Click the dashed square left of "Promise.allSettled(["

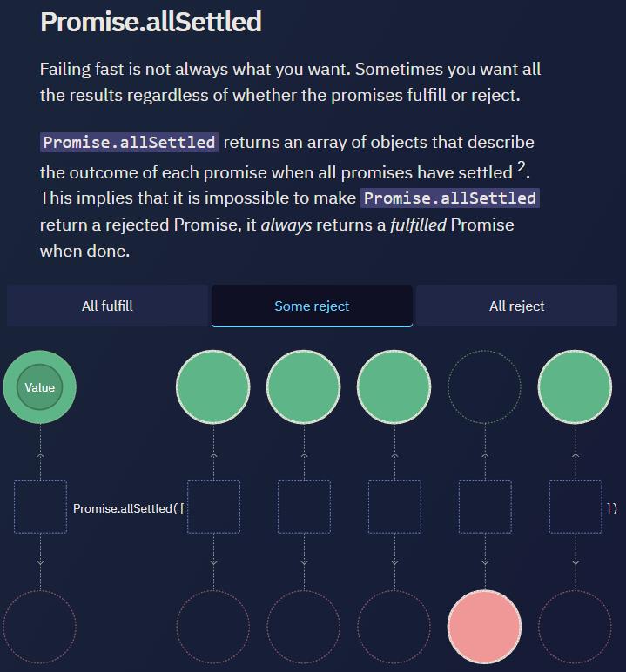(40, 507)
